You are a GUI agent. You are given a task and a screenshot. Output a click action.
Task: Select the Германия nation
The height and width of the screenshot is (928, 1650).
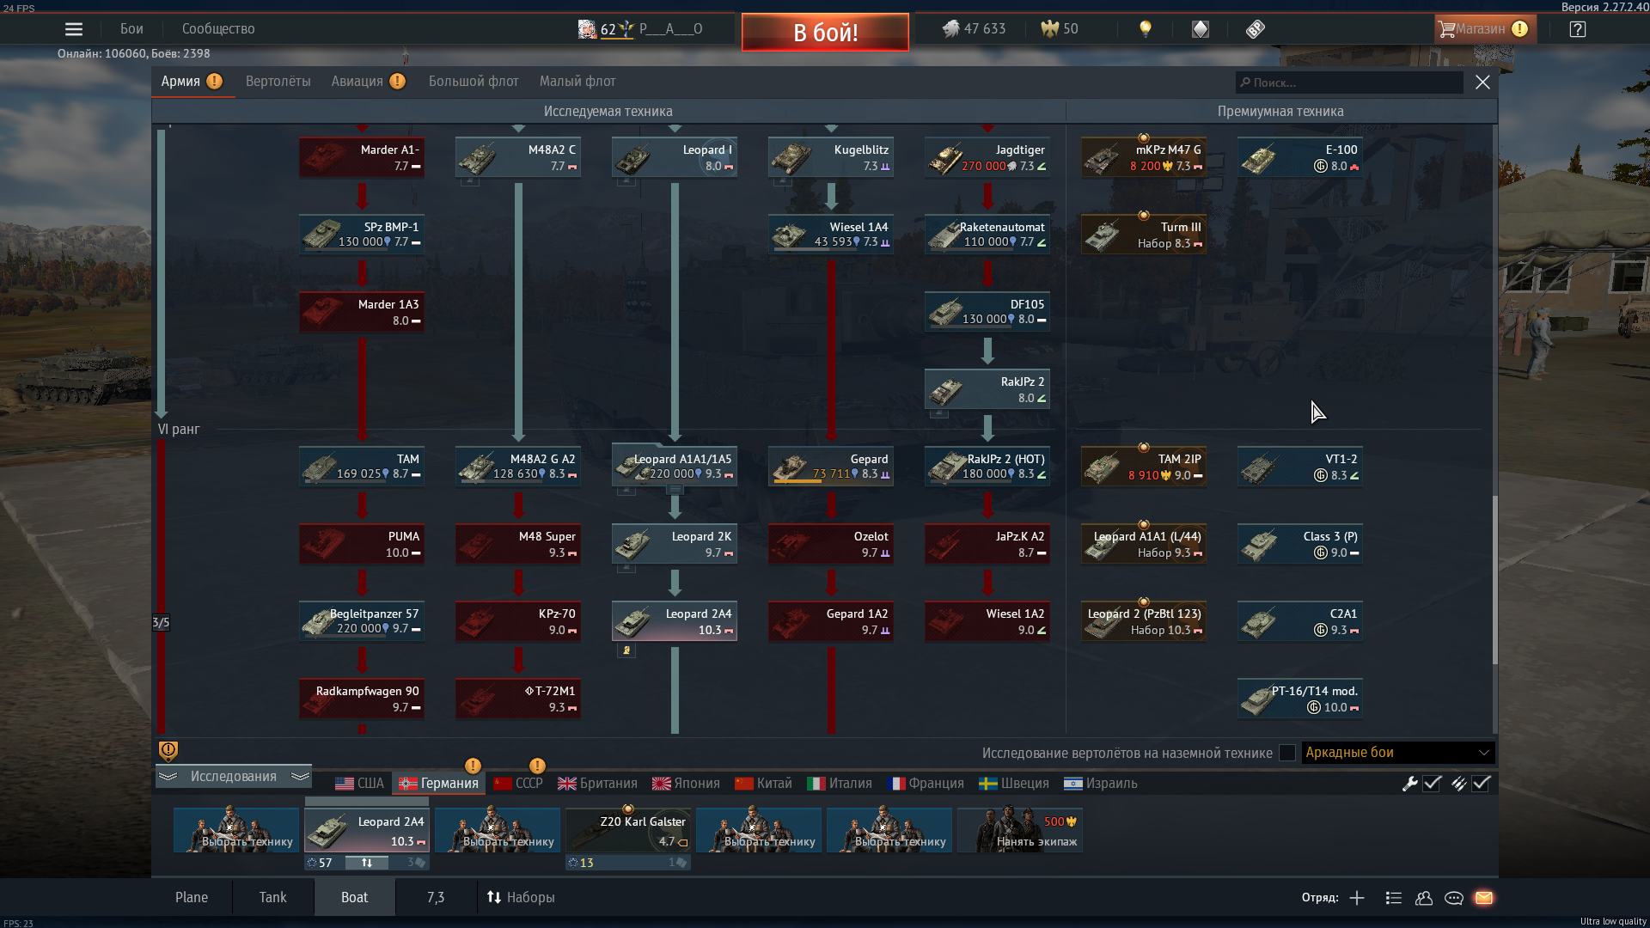tap(438, 784)
